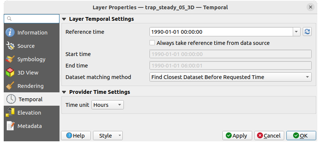Switch to the 3D View tab

32,73
